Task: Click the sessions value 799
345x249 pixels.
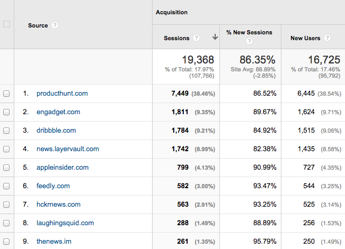Action: click(x=183, y=167)
